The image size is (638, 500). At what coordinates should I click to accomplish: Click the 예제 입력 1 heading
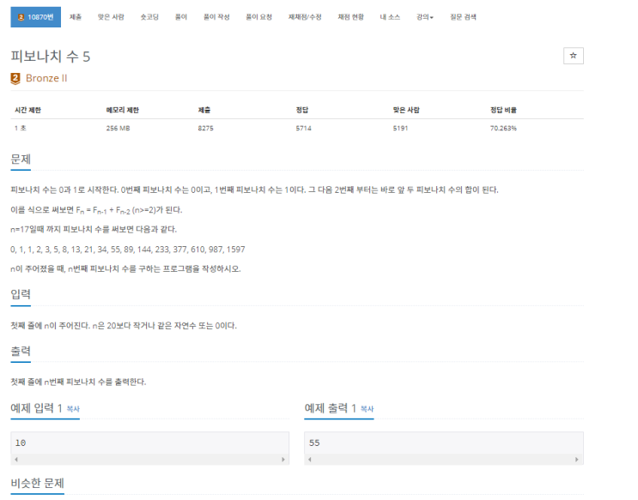coord(37,408)
